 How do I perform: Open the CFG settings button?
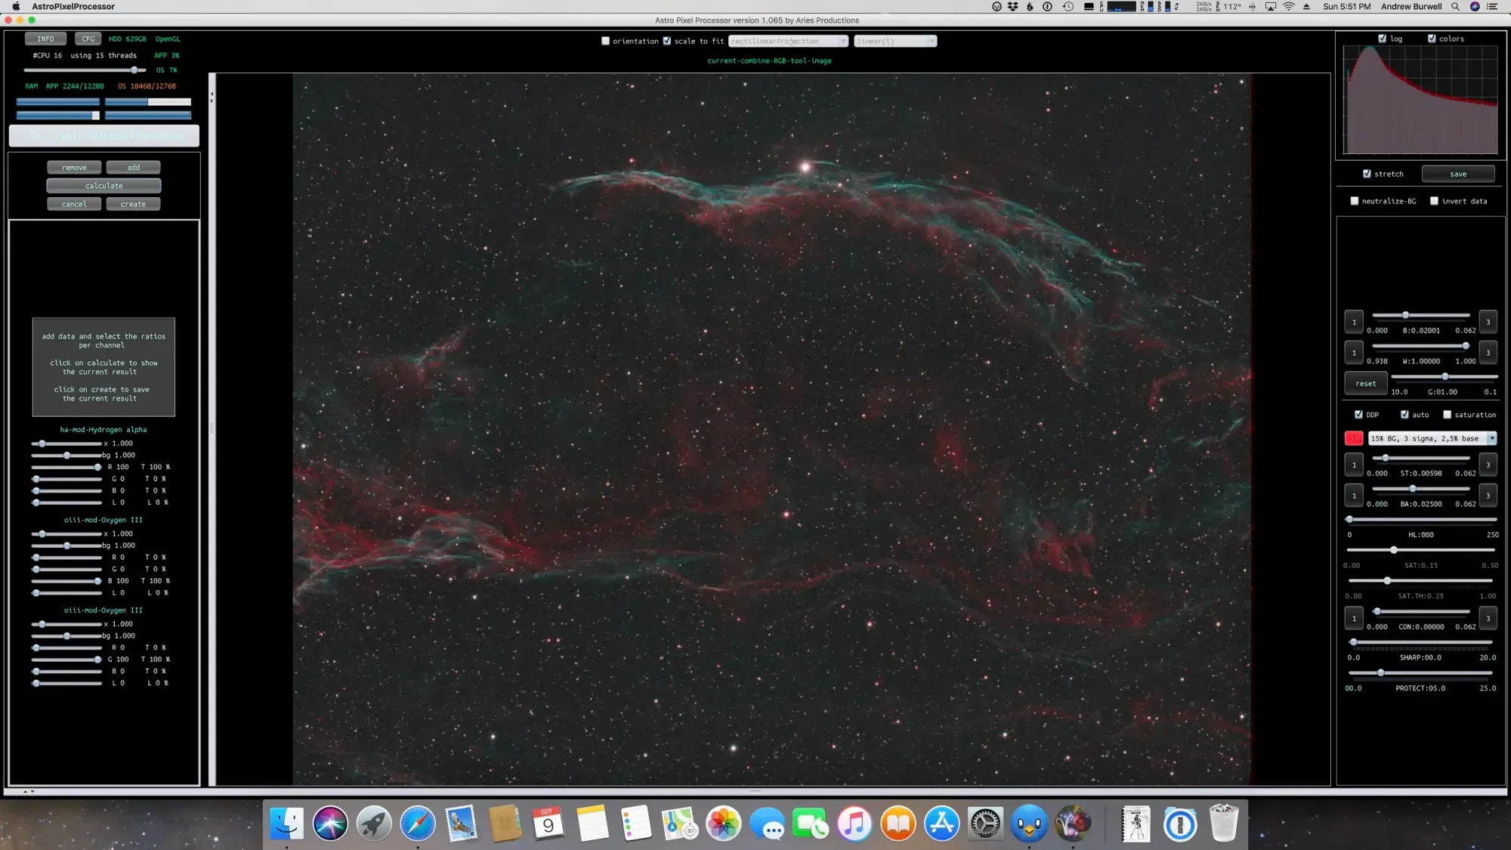pos(88,39)
